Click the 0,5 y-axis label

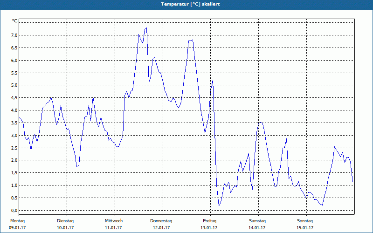(x=14, y=198)
